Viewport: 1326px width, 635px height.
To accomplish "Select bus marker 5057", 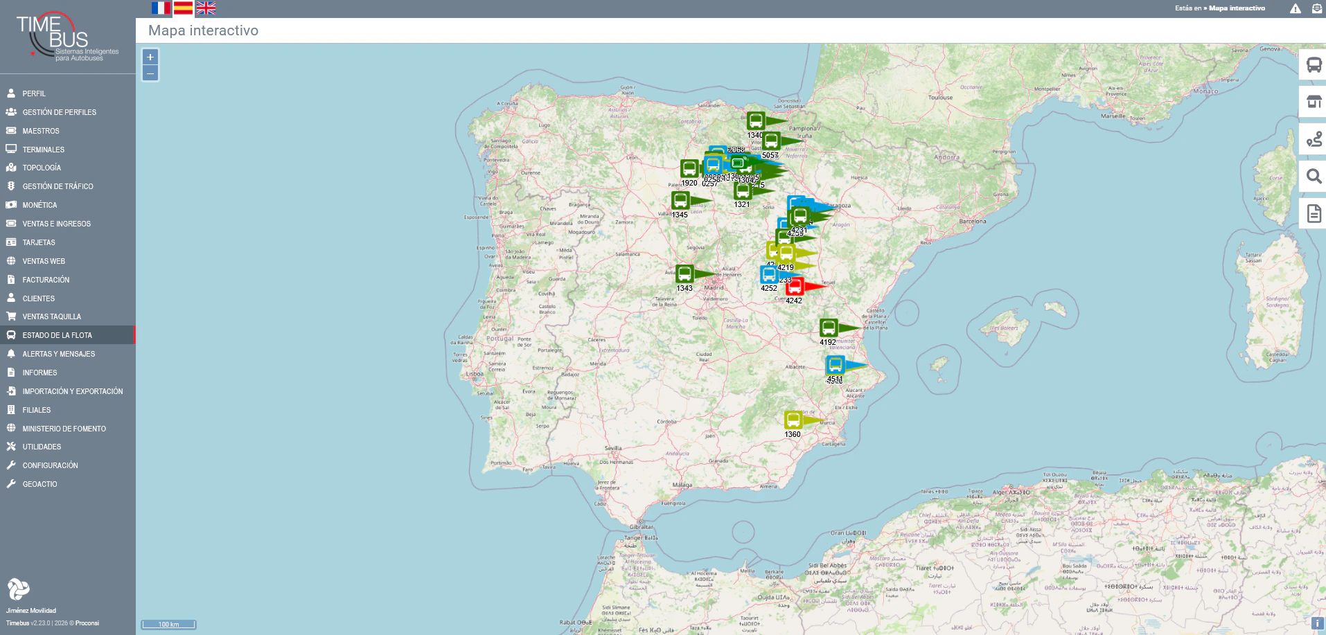I will click(771, 141).
